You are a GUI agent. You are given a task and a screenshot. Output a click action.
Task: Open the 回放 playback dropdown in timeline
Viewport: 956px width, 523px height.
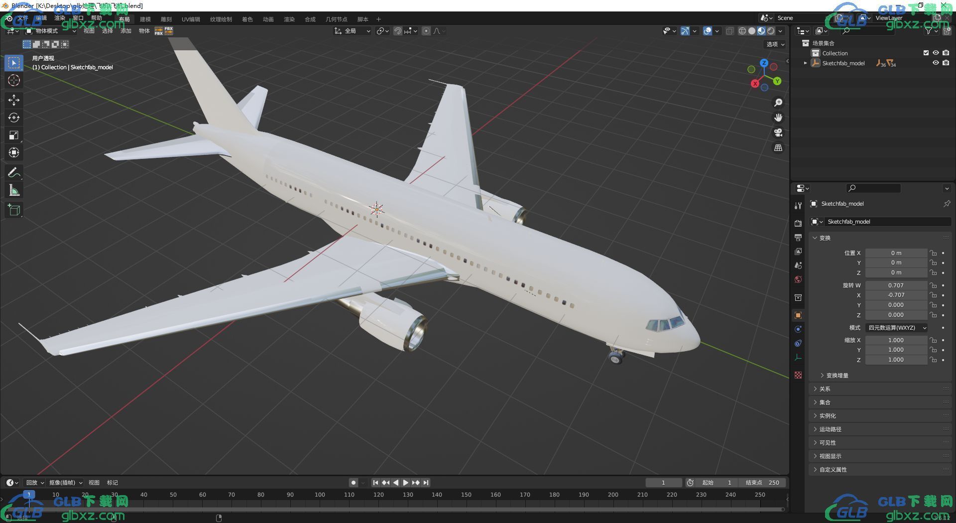[x=35, y=483]
